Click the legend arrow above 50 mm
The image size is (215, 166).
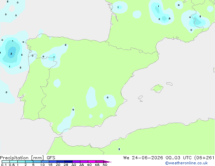click(107, 162)
